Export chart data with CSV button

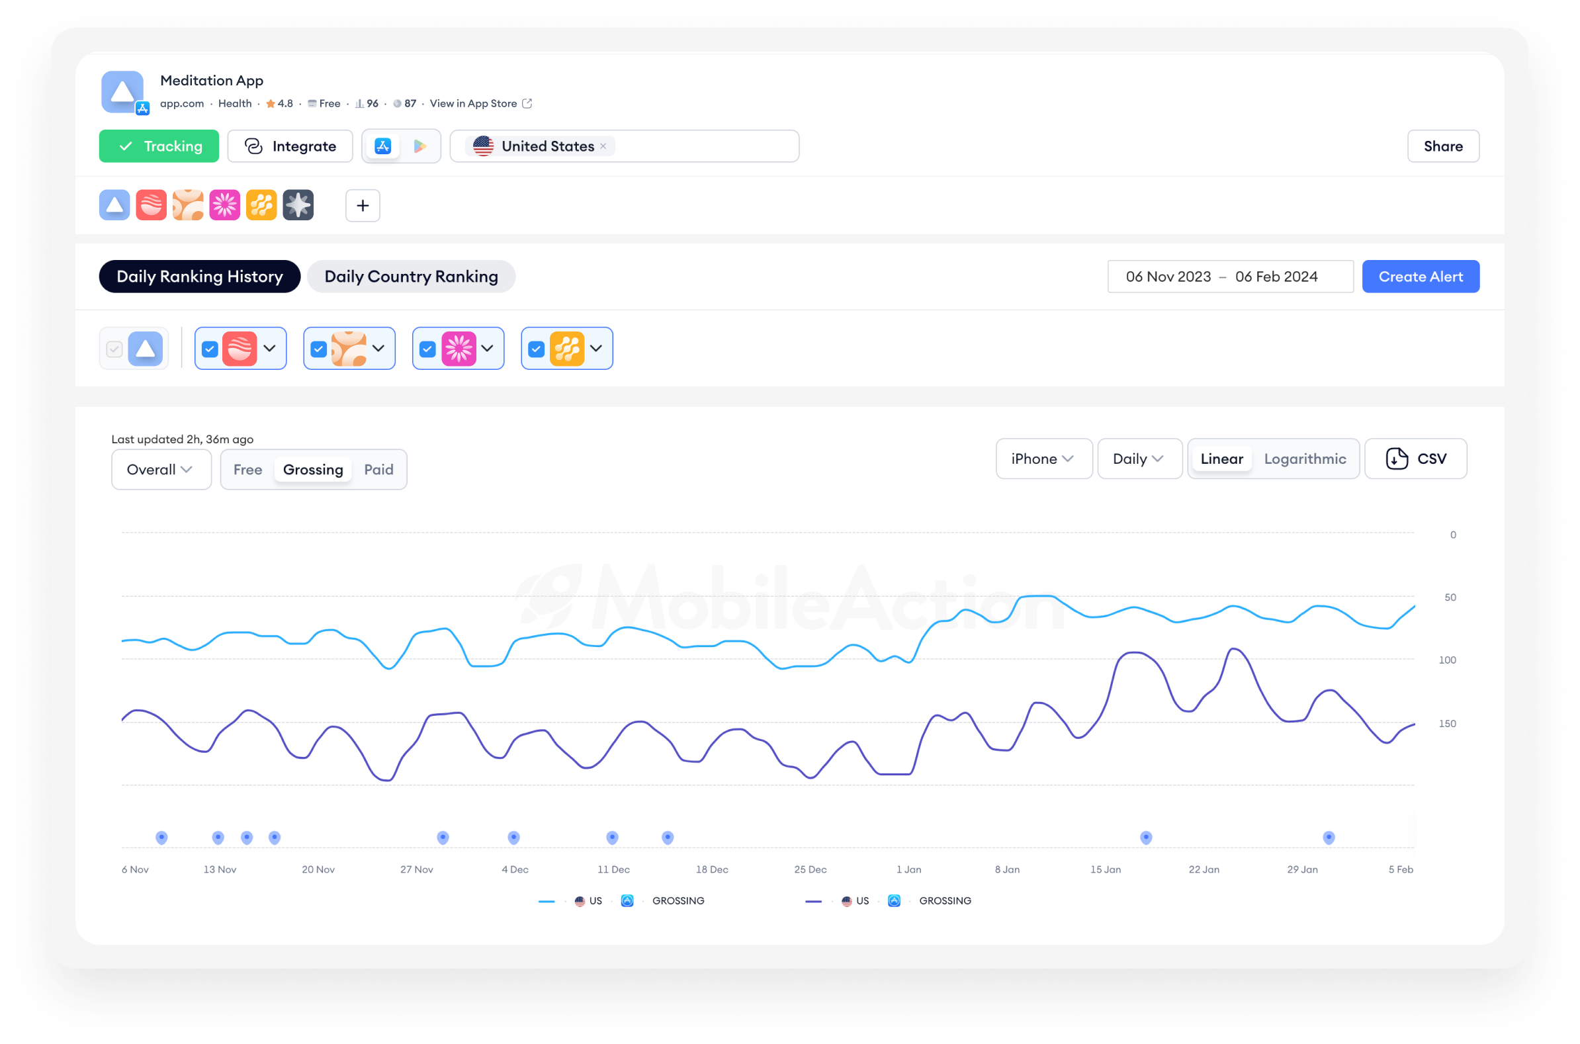click(1416, 458)
